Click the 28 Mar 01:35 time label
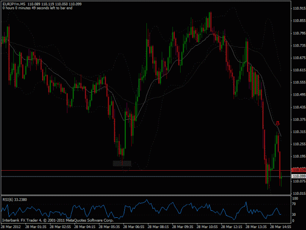This screenshot has height=230, width=306. [36, 227]
